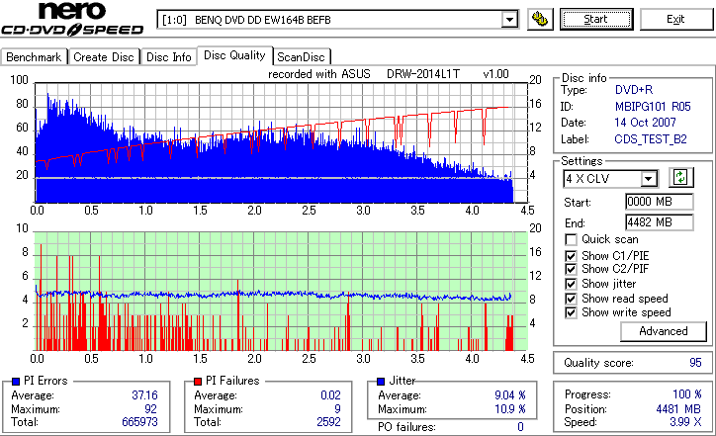Click the blue Jitter legend square
The height and width of the screenshot is (436, 716).
381,382
